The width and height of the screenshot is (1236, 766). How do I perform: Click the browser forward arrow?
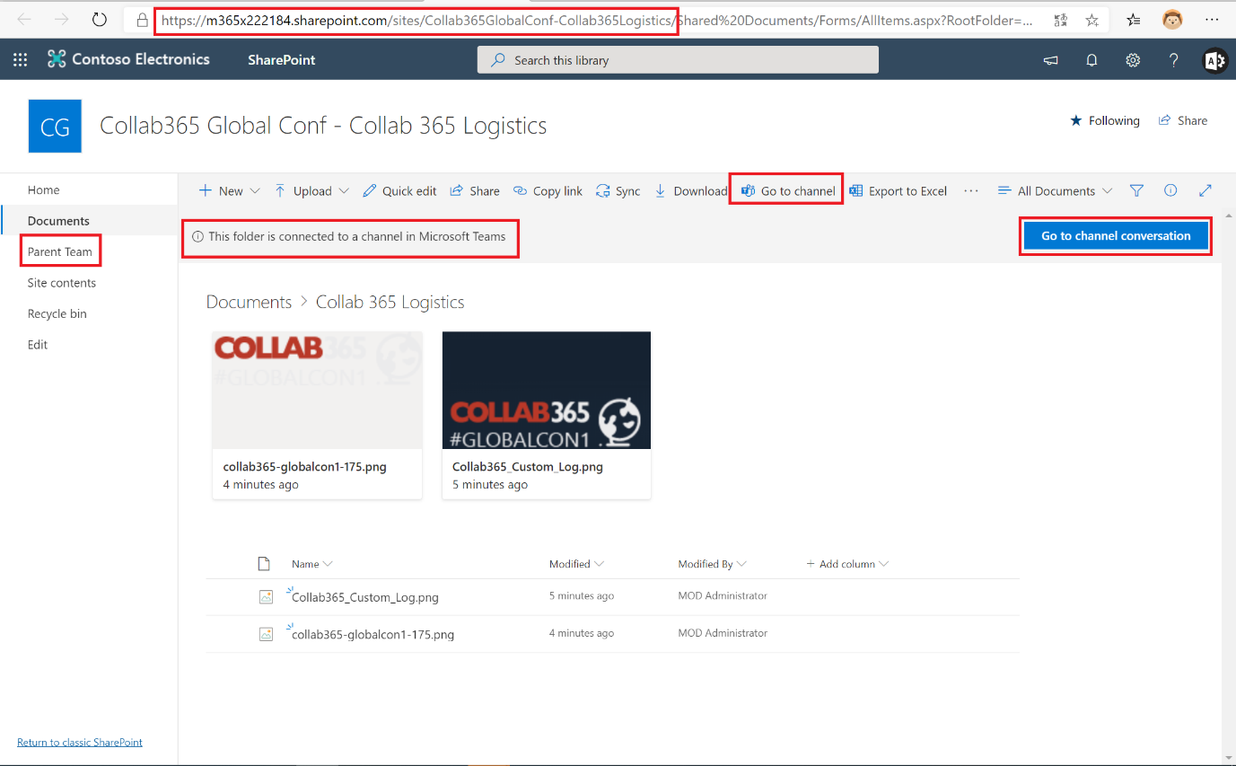click(61, 19)
